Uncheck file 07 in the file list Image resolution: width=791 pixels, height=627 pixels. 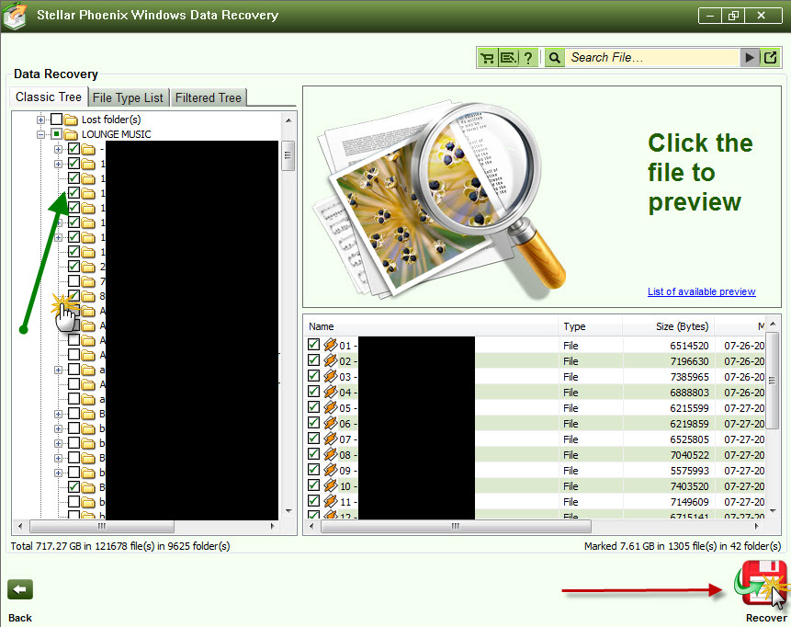tap(314, 439)
